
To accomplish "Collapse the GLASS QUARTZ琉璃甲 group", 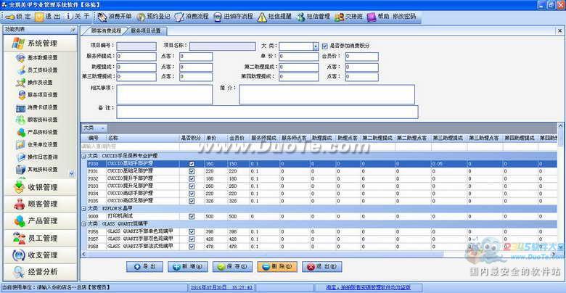I will [84, 224].
